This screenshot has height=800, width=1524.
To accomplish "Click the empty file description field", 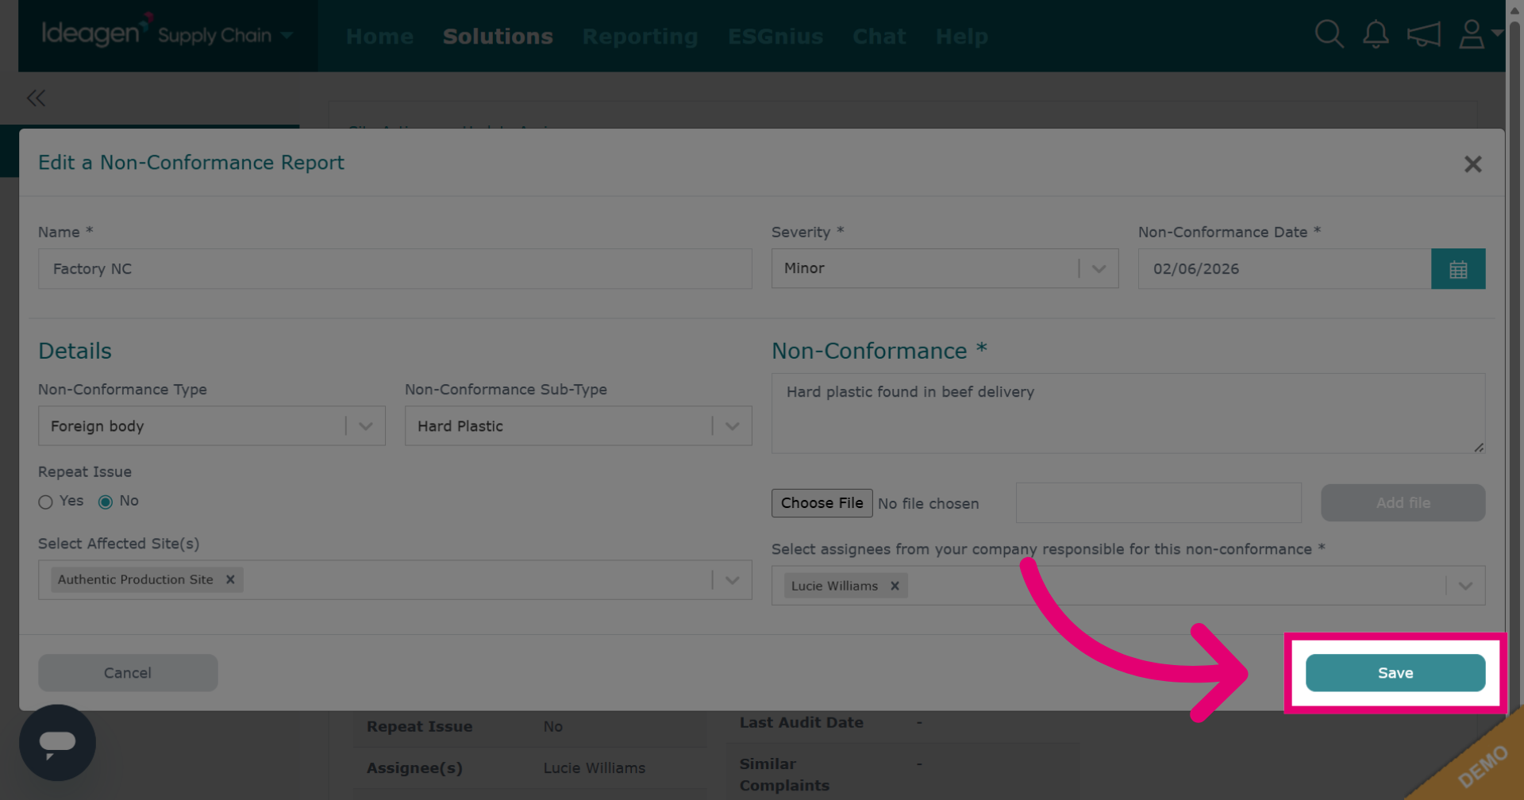I will point(1158,503).
